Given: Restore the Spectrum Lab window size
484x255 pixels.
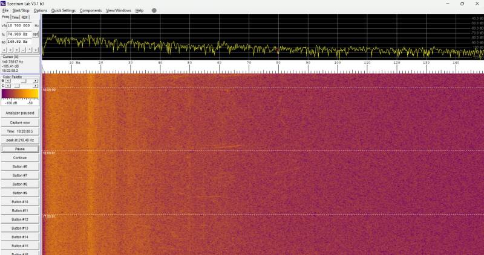Looking at the screenshot, I should tap(462, 4).
